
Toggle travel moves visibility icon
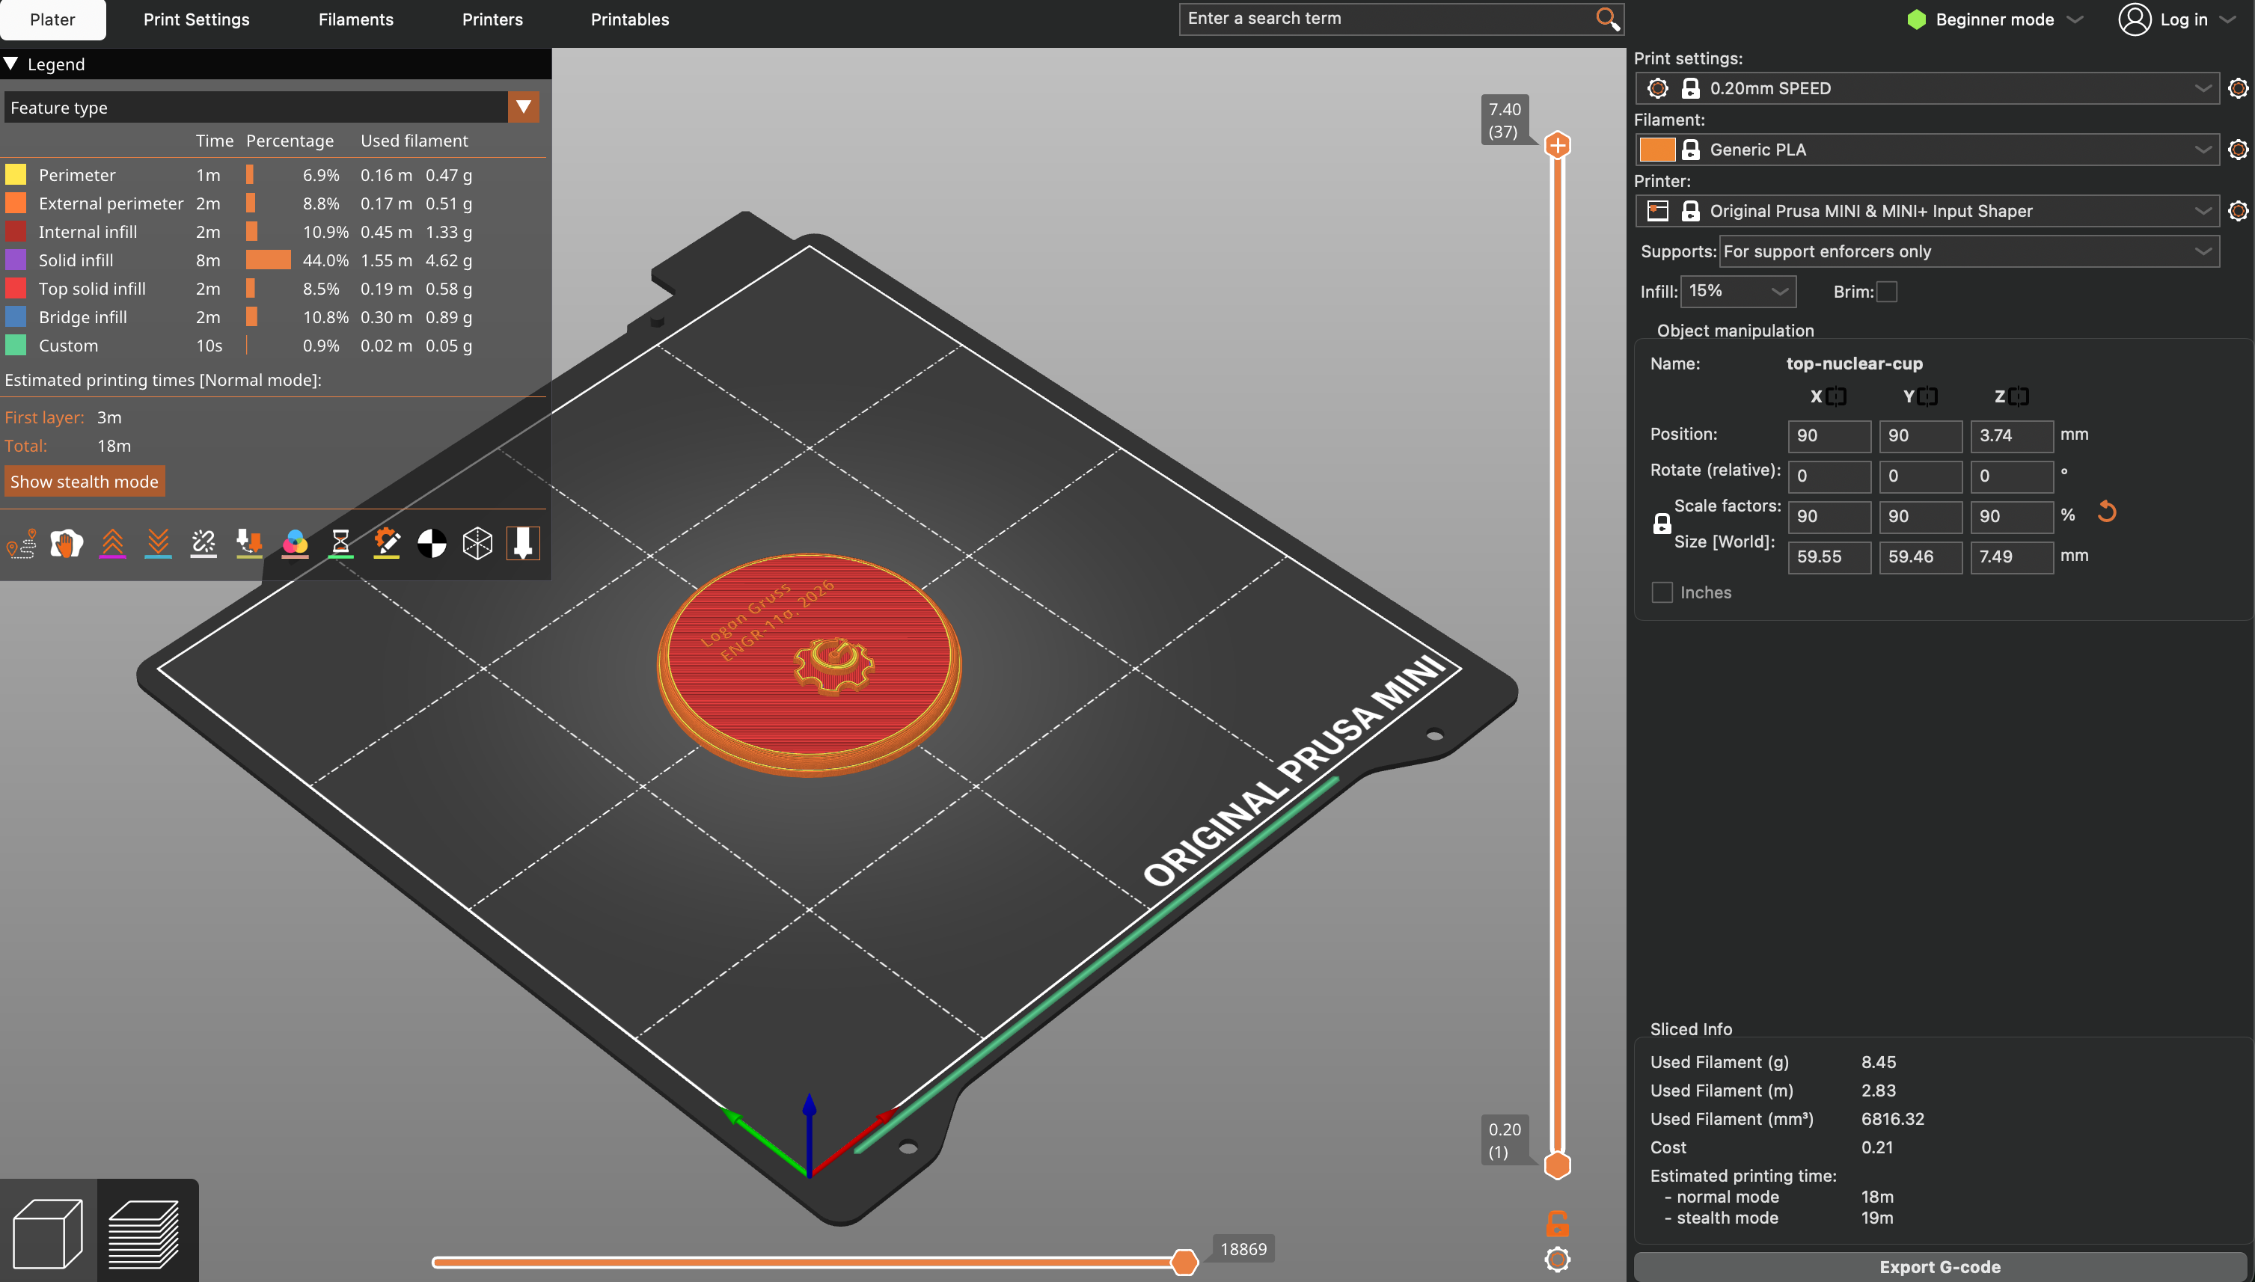pyautogui.click(x=21, y=545)
